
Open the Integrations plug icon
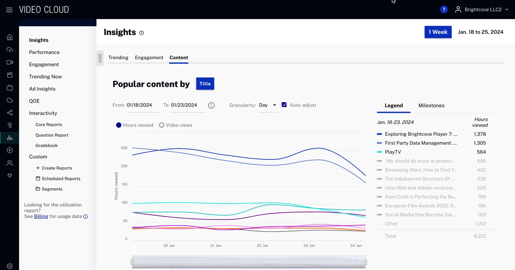(9, 175)
